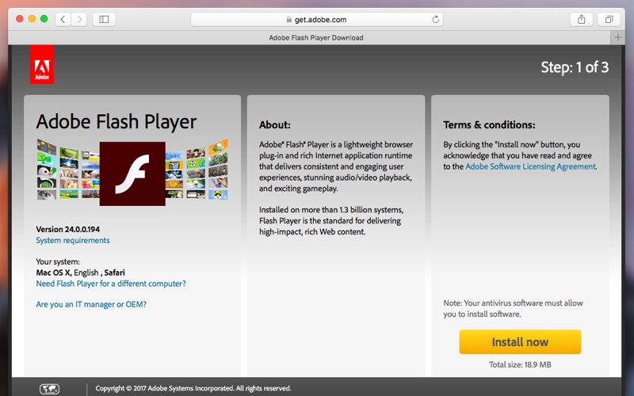Open the Share menu icon
The height and width of the screenshot is (396, 634).
pyautogui.click(x=582, y=19)
